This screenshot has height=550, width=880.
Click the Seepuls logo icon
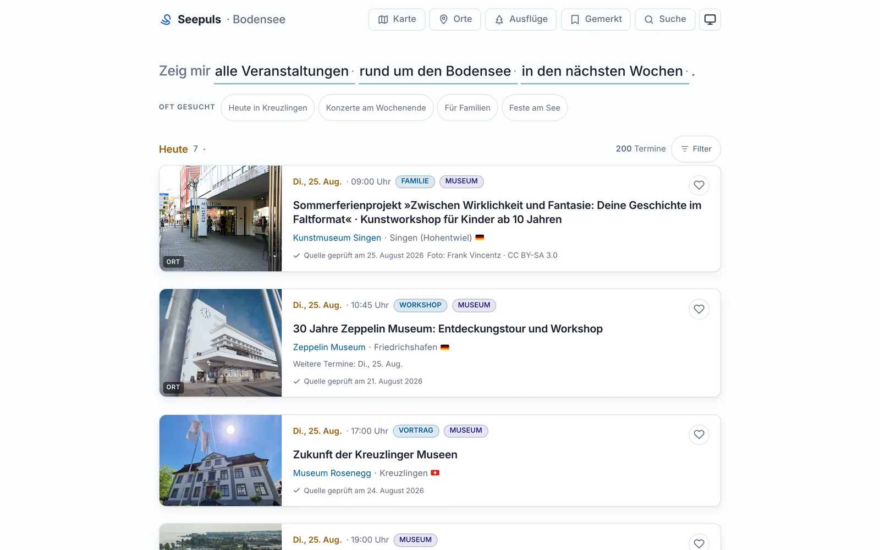pyautogui.click(x=166, y=19)
